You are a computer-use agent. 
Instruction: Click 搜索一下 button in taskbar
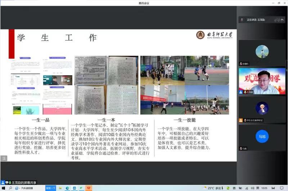pyautogui.click(x=50, y=188)
